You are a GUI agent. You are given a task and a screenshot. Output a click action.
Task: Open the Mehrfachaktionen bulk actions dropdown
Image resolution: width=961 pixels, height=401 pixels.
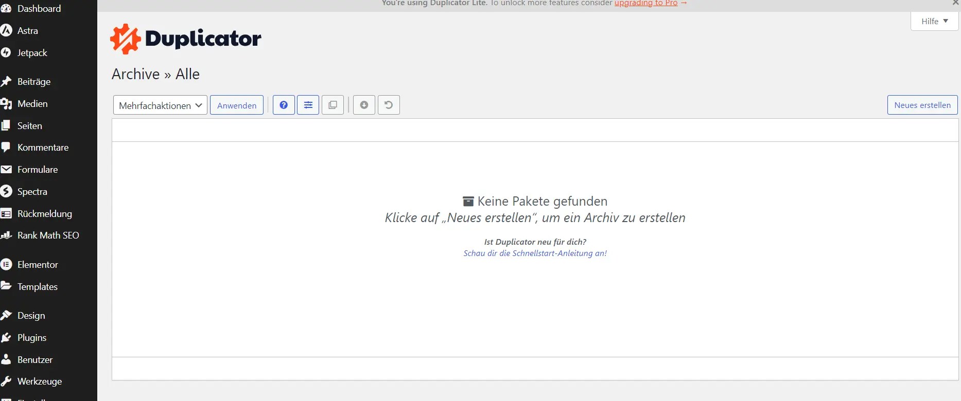click(160, 105)
